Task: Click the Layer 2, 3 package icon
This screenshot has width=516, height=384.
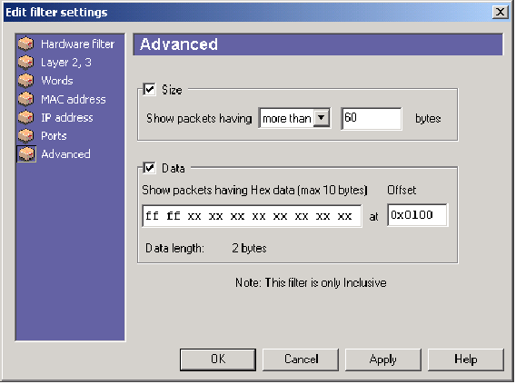Action: [26, 62]
